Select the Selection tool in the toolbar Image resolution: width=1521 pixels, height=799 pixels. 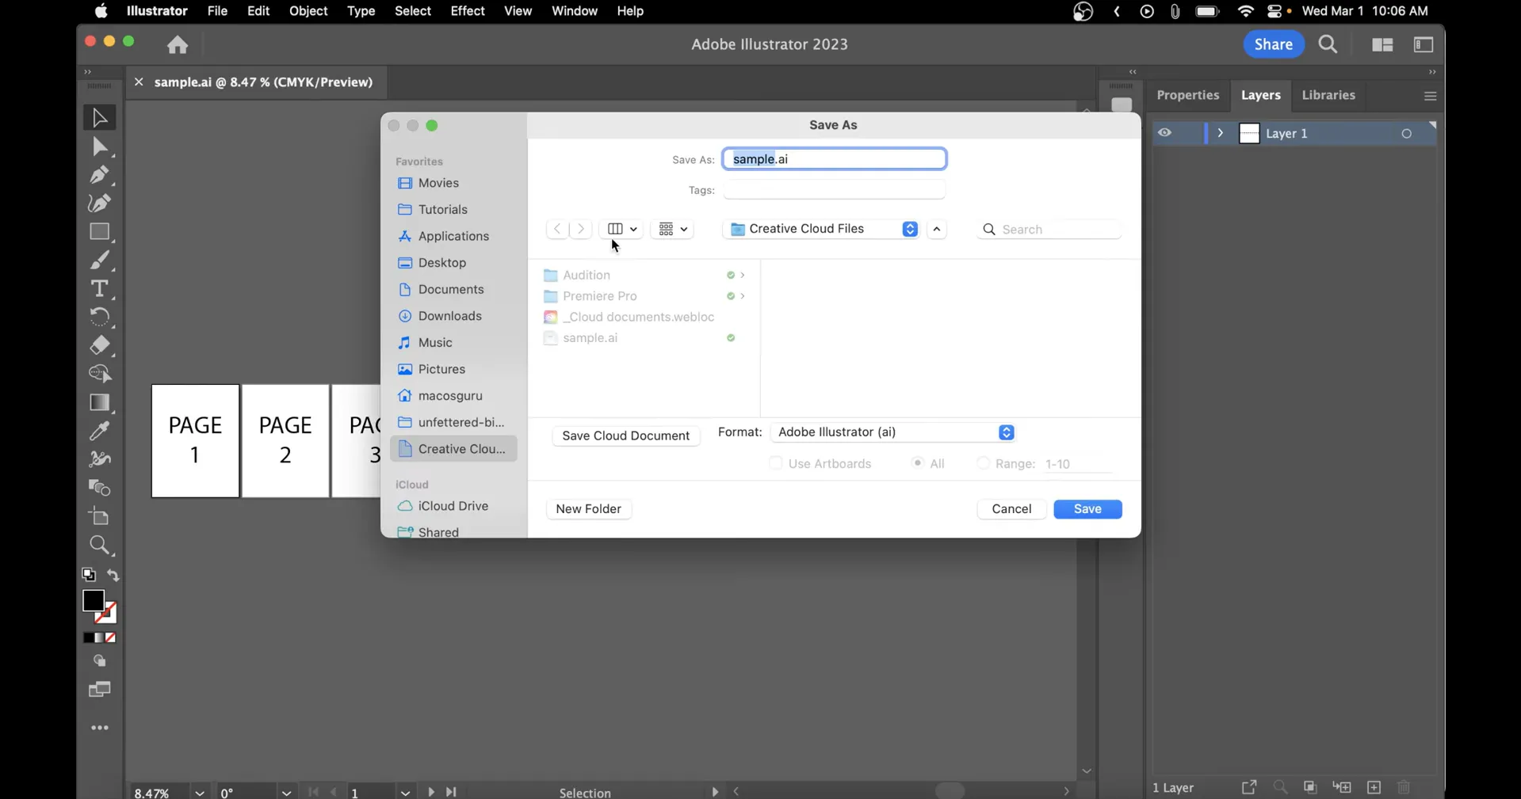[99, 116]
